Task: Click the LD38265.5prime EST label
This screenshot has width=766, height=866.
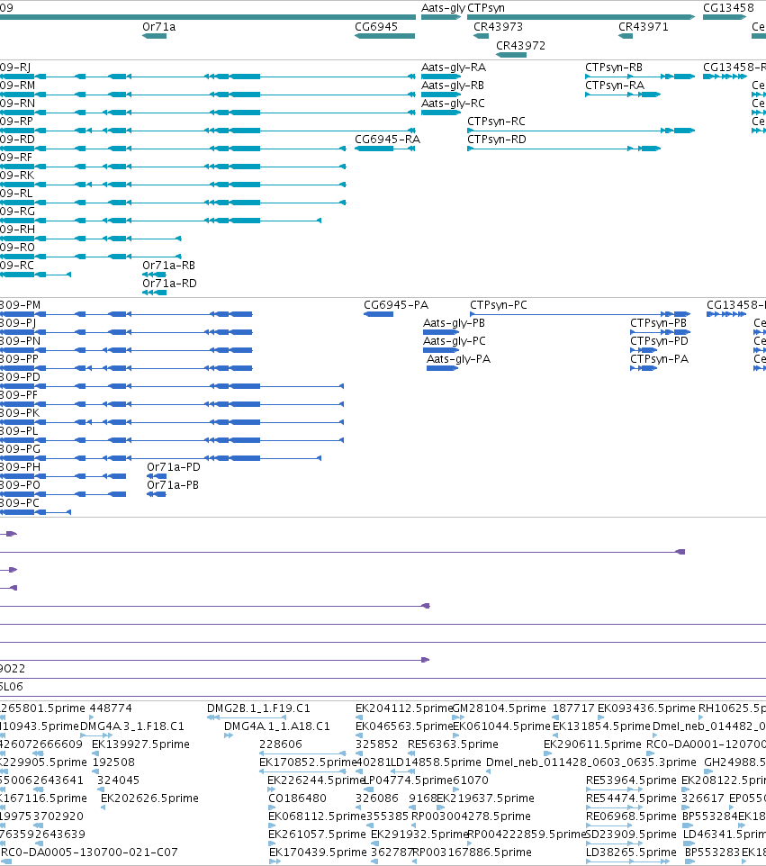Action: [x=631, y=852]
